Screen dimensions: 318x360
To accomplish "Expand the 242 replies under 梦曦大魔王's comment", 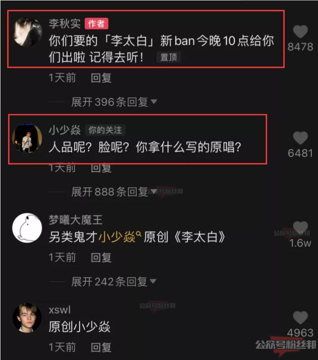I will (x=114, y=282).
